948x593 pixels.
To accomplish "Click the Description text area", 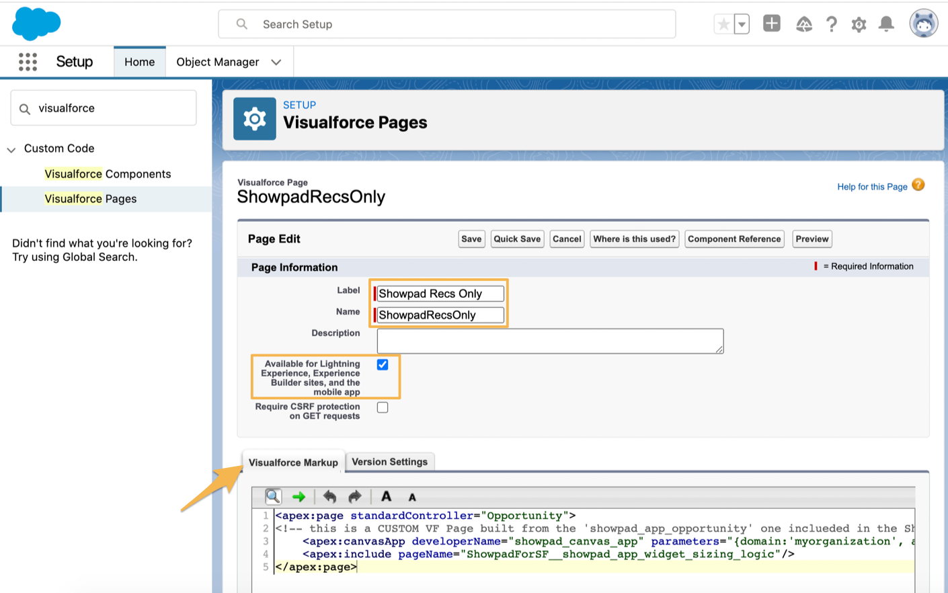I will (549, 341).
